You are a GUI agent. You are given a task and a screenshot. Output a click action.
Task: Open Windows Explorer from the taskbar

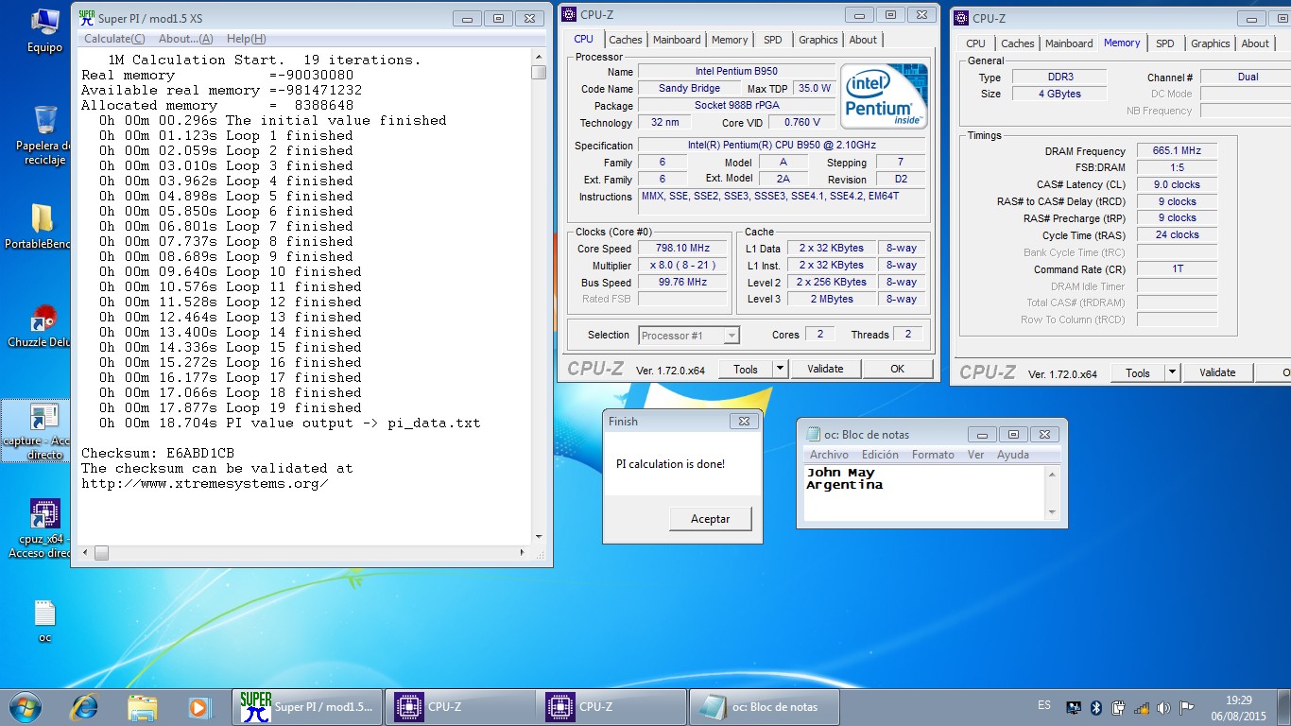click(143, 706)
